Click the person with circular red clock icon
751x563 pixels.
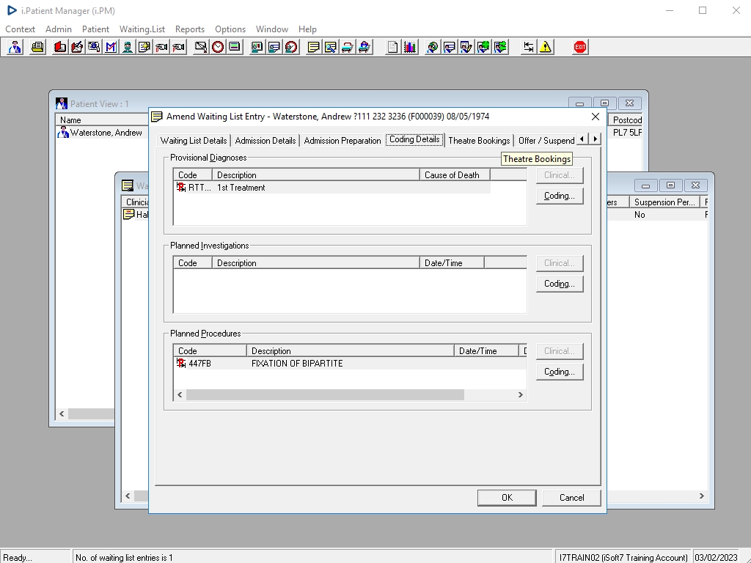point(291,47)
